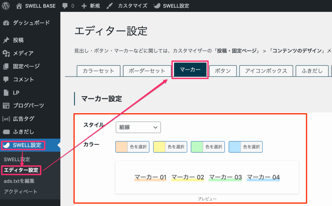Open the スタイル dropdown showing 細線
The height and width of the screenshot is (206, 332).
tap(138, 127)
